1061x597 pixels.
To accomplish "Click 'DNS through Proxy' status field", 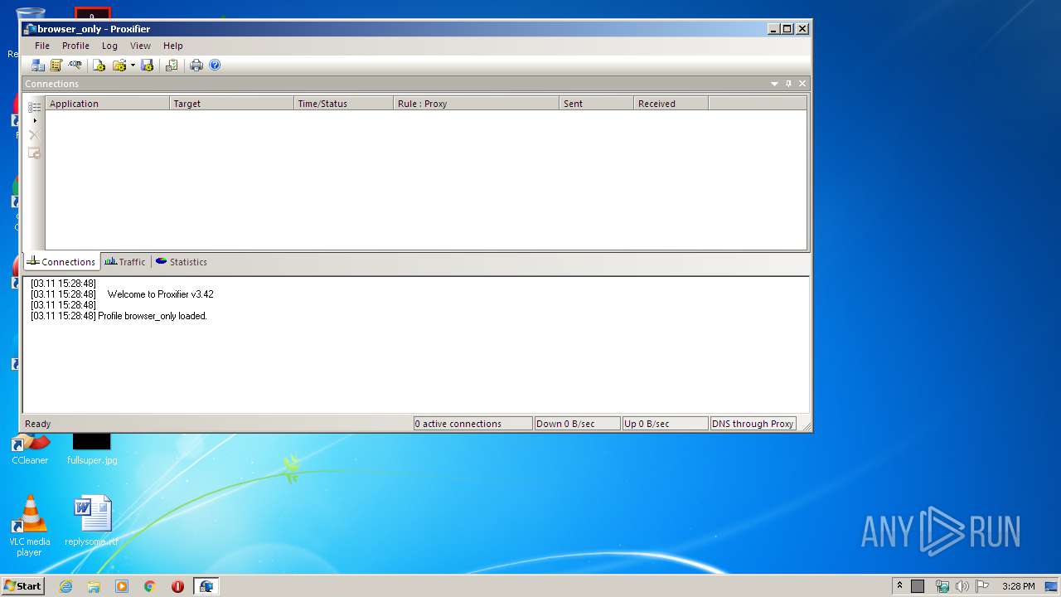I will coord(753,424).
